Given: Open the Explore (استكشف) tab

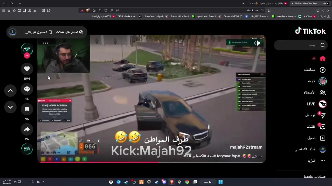Looking at the screenshot, I should (315, 70).
